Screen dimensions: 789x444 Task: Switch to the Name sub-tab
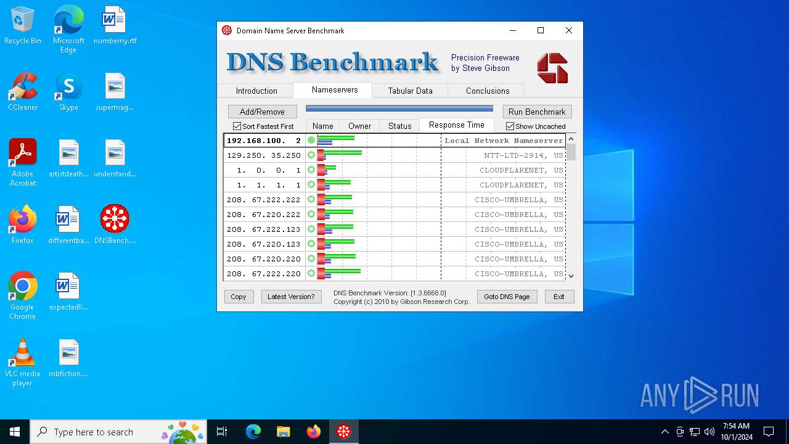(323, 126)
